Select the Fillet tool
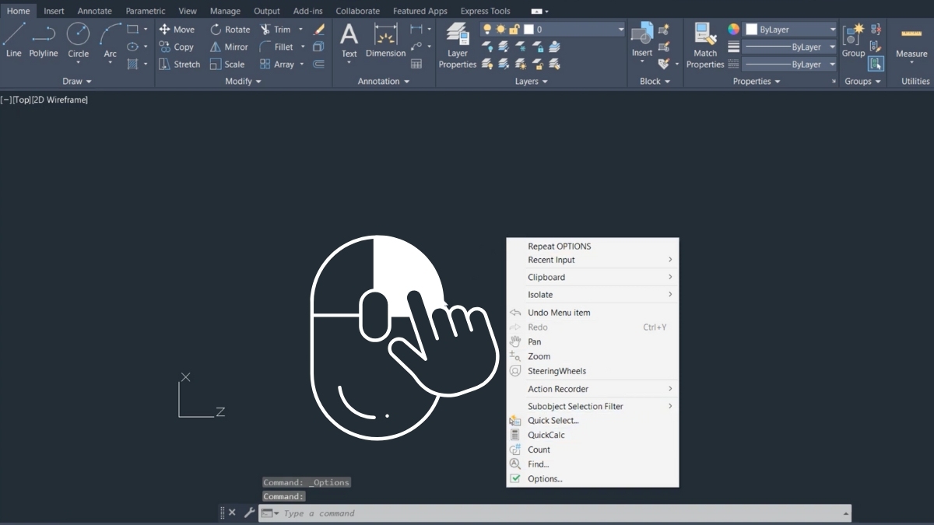This screenshot has height=525, width=934. click(x=276, y=47)
